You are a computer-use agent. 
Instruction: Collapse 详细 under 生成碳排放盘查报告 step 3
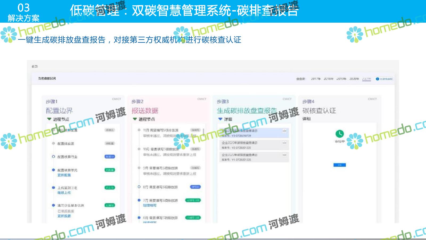tap(220, 119)
